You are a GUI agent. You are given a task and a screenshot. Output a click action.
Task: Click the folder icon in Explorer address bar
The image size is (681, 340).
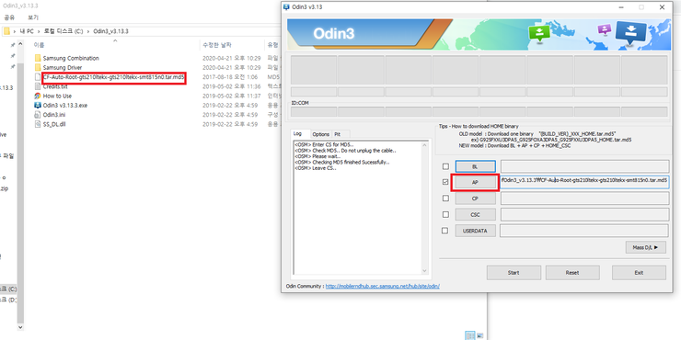(6, 31)
